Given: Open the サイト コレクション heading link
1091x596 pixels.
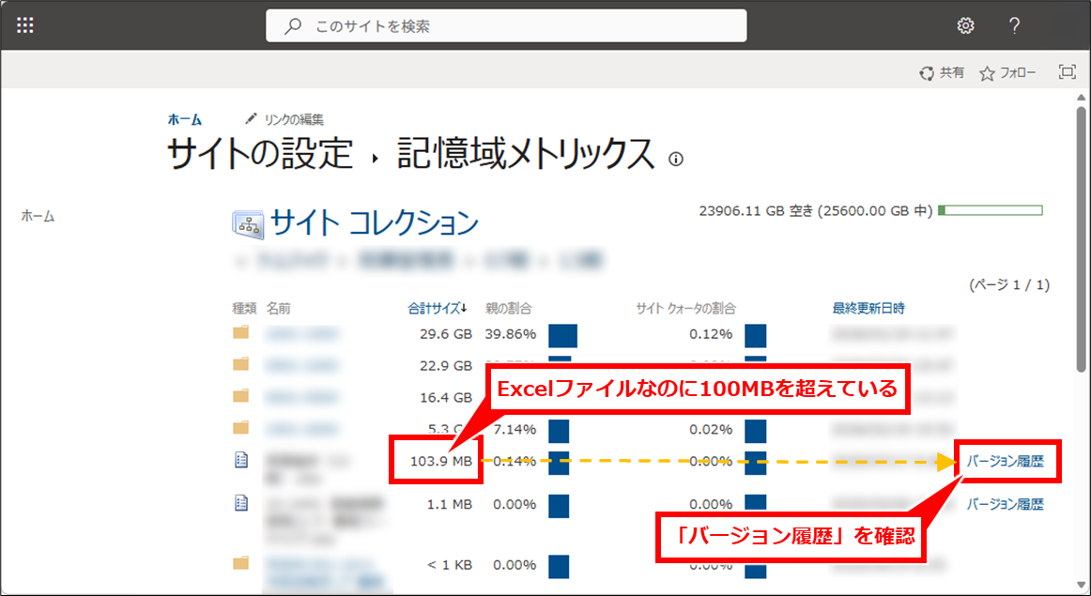Looking at the screenshot, I should [x=374, y=223].
